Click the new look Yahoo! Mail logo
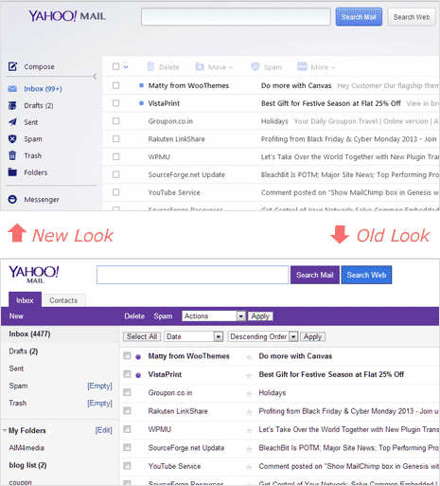Viewport: 440px width, 486px height. tap(67, 16)
